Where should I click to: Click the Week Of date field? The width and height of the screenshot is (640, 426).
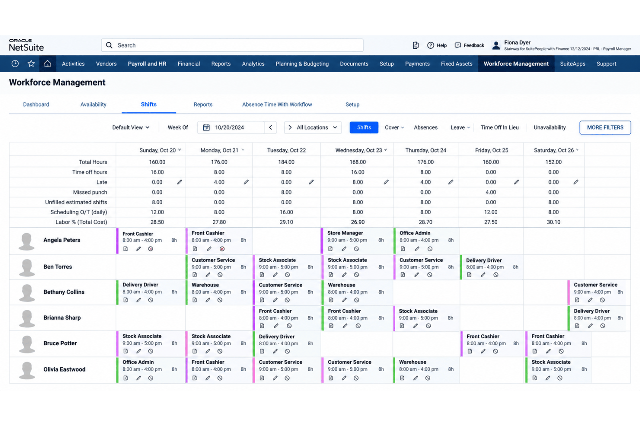[230, 127]
